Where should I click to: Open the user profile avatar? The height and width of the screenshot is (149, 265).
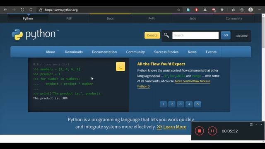click(251, 10)
